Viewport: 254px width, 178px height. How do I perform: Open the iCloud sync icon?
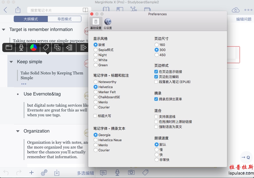[x=236, y=10]
